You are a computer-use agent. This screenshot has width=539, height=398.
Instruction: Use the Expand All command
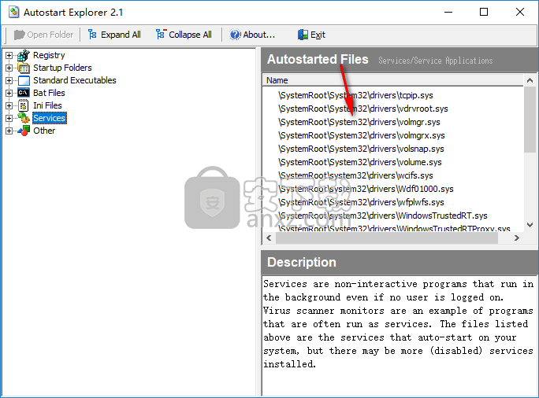click(114, 35)
